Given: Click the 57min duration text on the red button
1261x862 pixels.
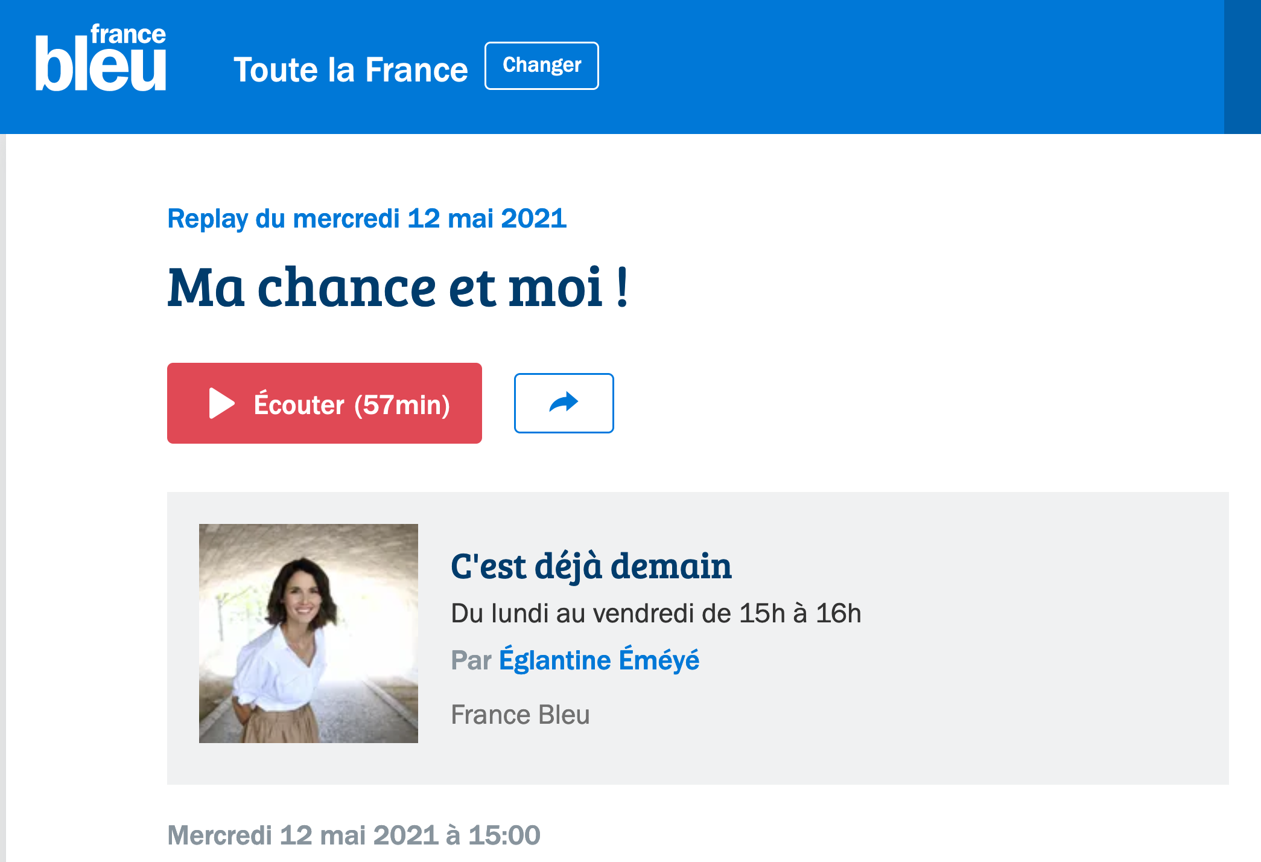Looking at the screenshot, I should coord(402,404).
